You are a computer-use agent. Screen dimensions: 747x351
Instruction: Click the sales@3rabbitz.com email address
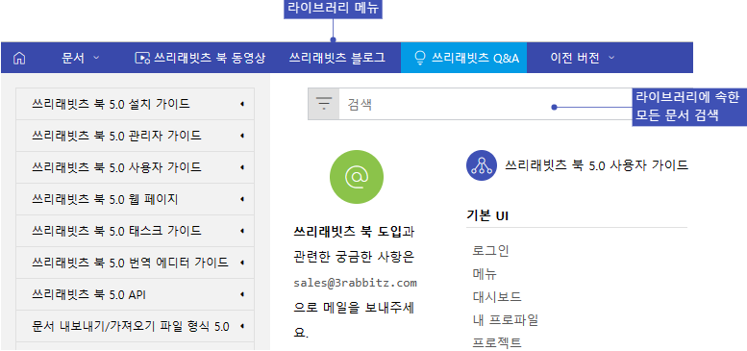point(356,283)
